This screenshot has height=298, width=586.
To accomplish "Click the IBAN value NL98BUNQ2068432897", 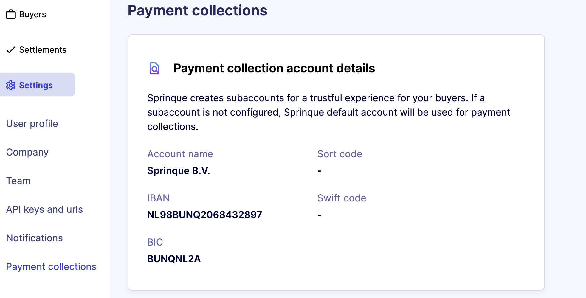I will [204, 215].
